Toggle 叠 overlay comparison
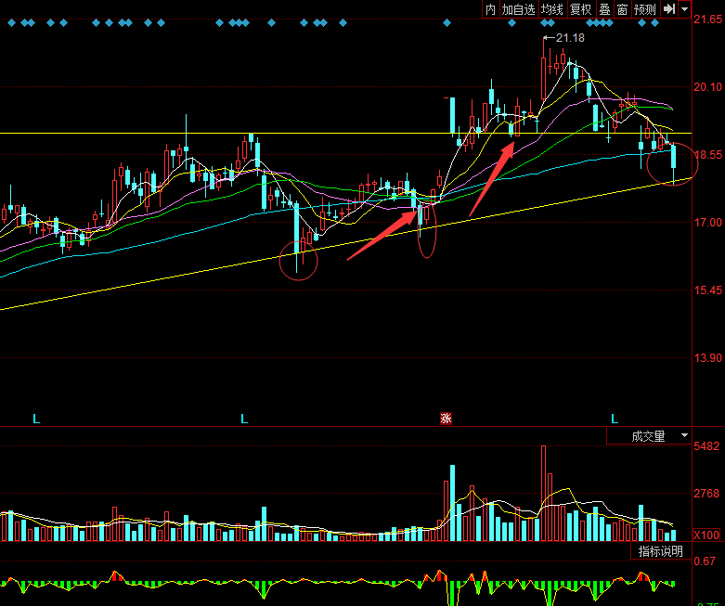Screen dimensions: 725x606 pos(604,9)
